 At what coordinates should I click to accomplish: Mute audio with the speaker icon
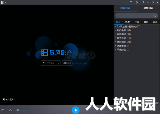[18, 110]
